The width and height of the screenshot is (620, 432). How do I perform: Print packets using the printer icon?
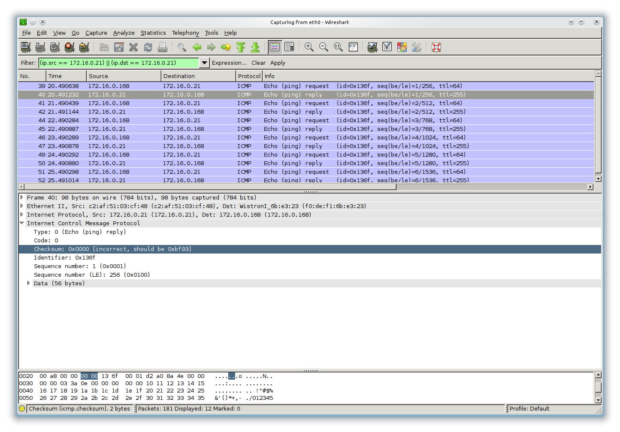pyautogui.click(x=163, y=47)
